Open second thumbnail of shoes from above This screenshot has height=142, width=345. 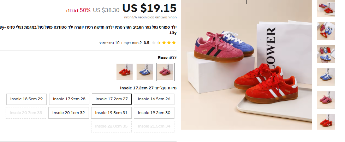326,31
